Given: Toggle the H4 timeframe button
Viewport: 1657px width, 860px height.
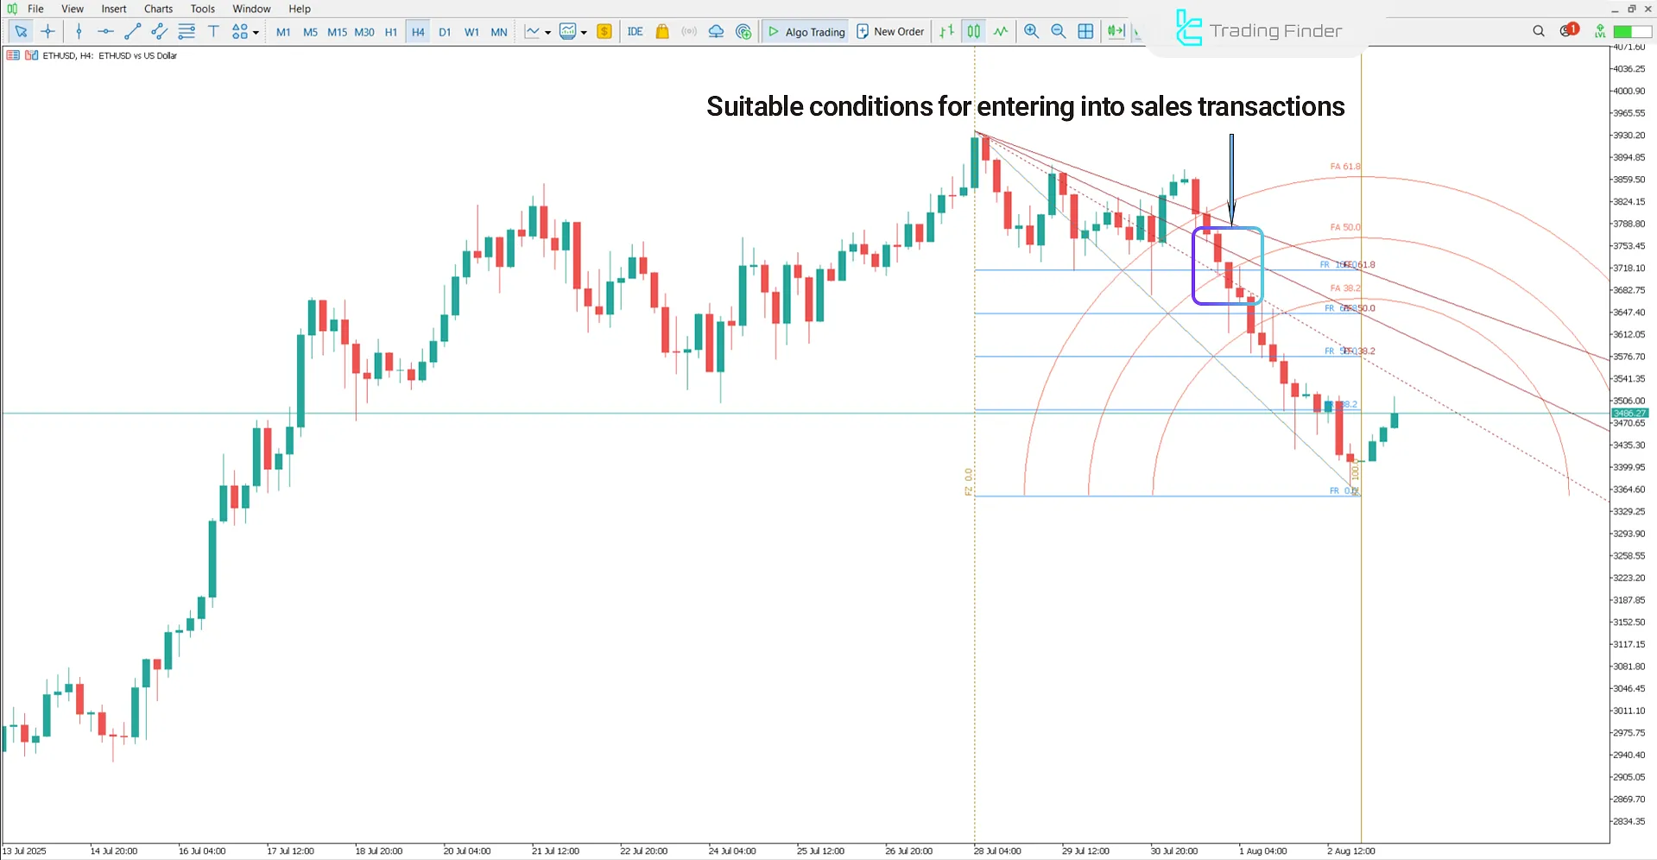Looking at the screenshot, I should pyautogui.click(x=418, y=32).
